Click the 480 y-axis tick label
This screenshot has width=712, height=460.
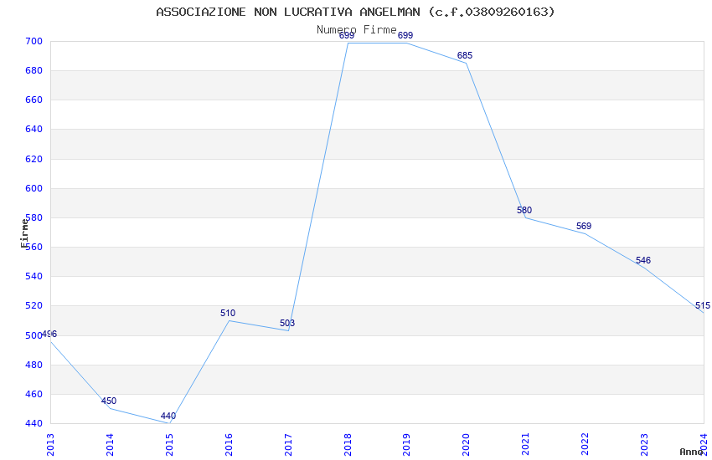pos(34,365)
